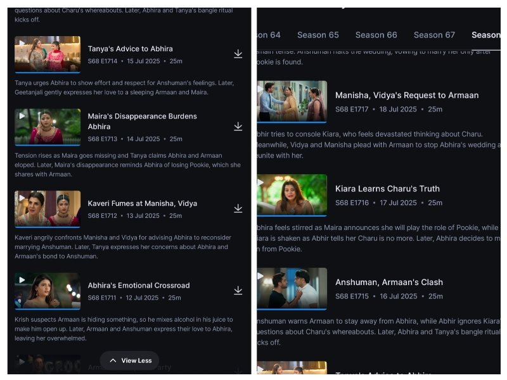This screenshot has height=380, width=507.
Task: Play Abhira's Emotional Crossroad thumbnail
Action: 48,291
